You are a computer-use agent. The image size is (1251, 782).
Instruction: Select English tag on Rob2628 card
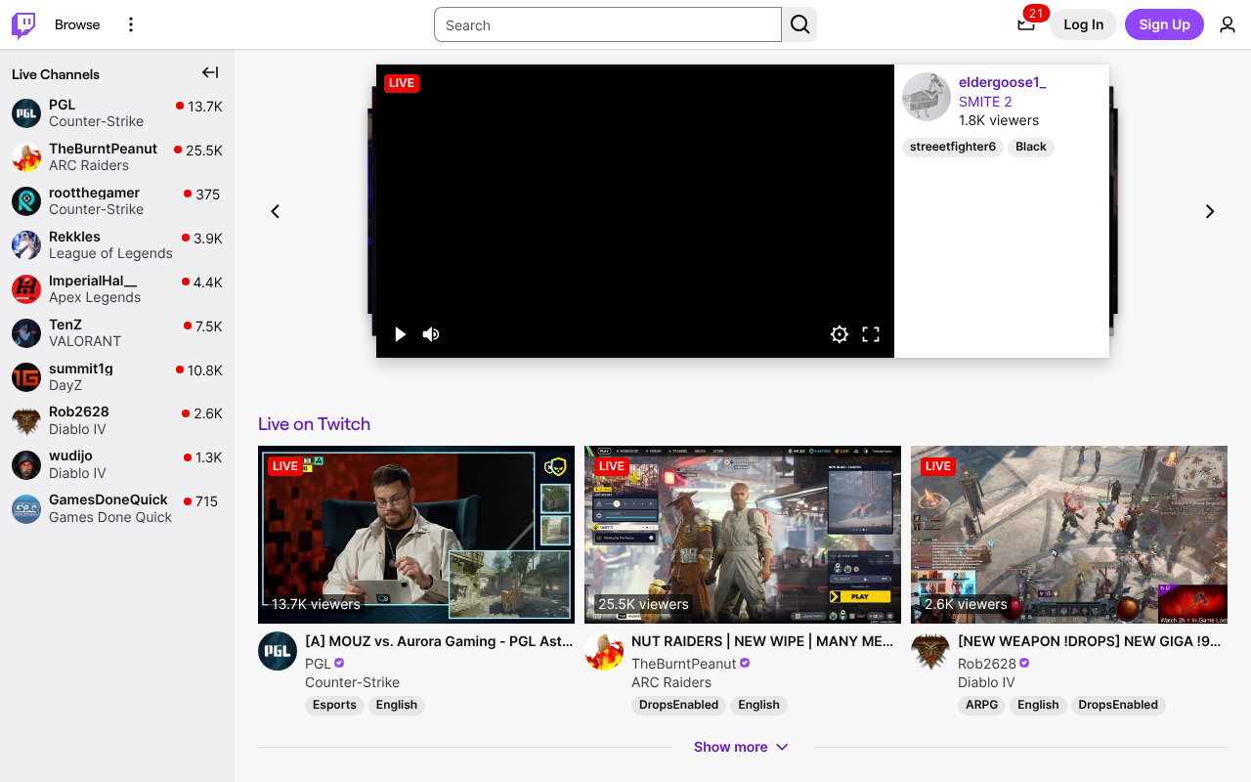1038,705
